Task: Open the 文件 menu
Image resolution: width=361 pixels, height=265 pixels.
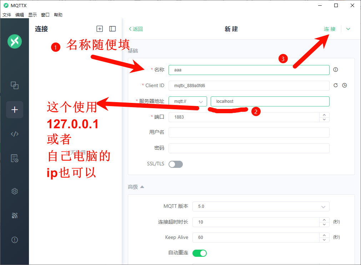Action: 7,15
